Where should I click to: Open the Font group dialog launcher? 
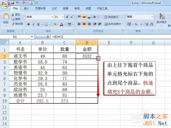[x=73, y=31]
